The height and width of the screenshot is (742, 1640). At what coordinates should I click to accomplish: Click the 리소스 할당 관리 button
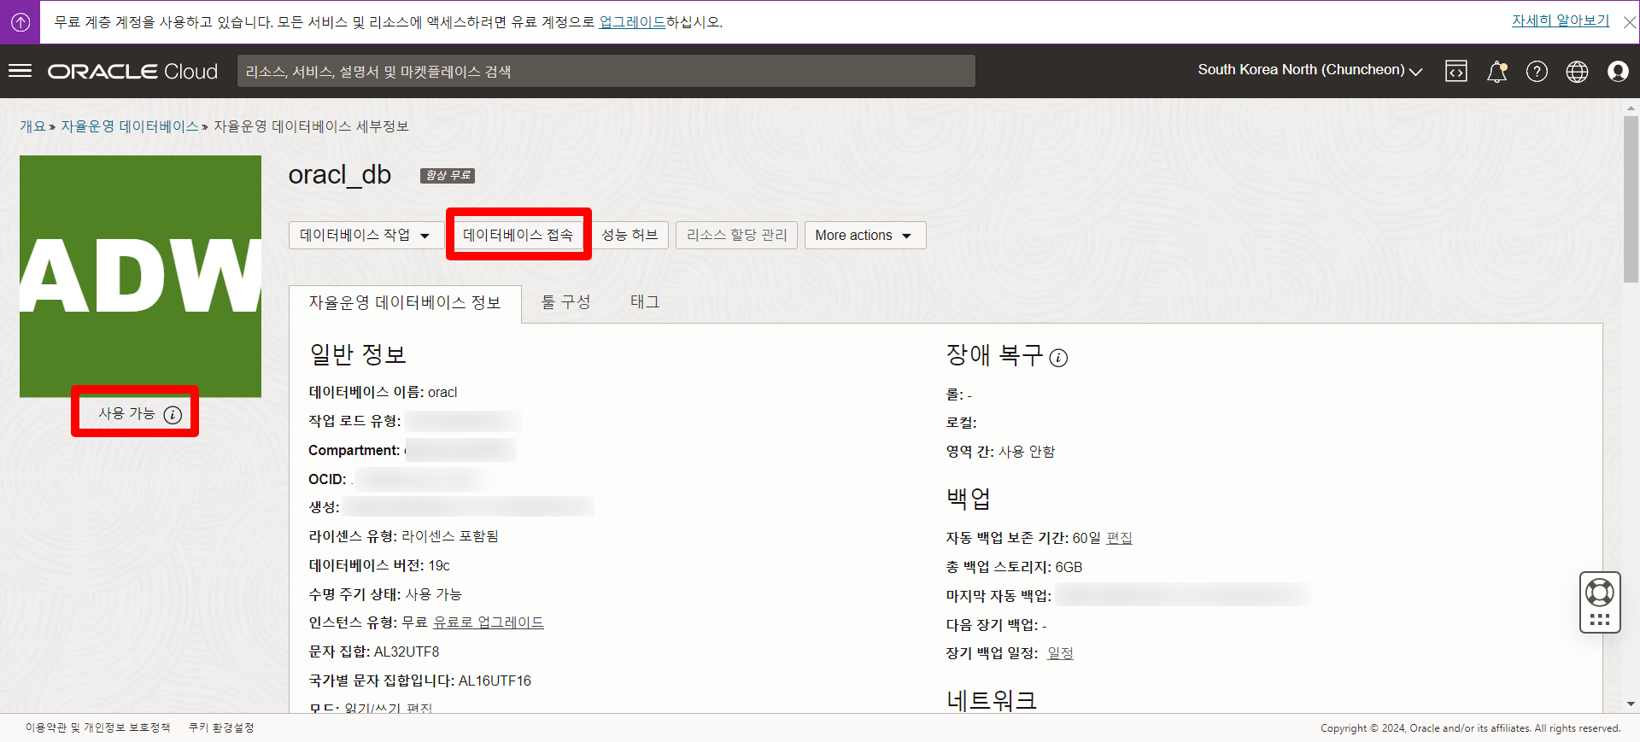(736, 235)
